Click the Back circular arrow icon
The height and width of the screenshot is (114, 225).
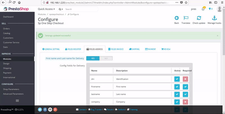tap(177, 18)
